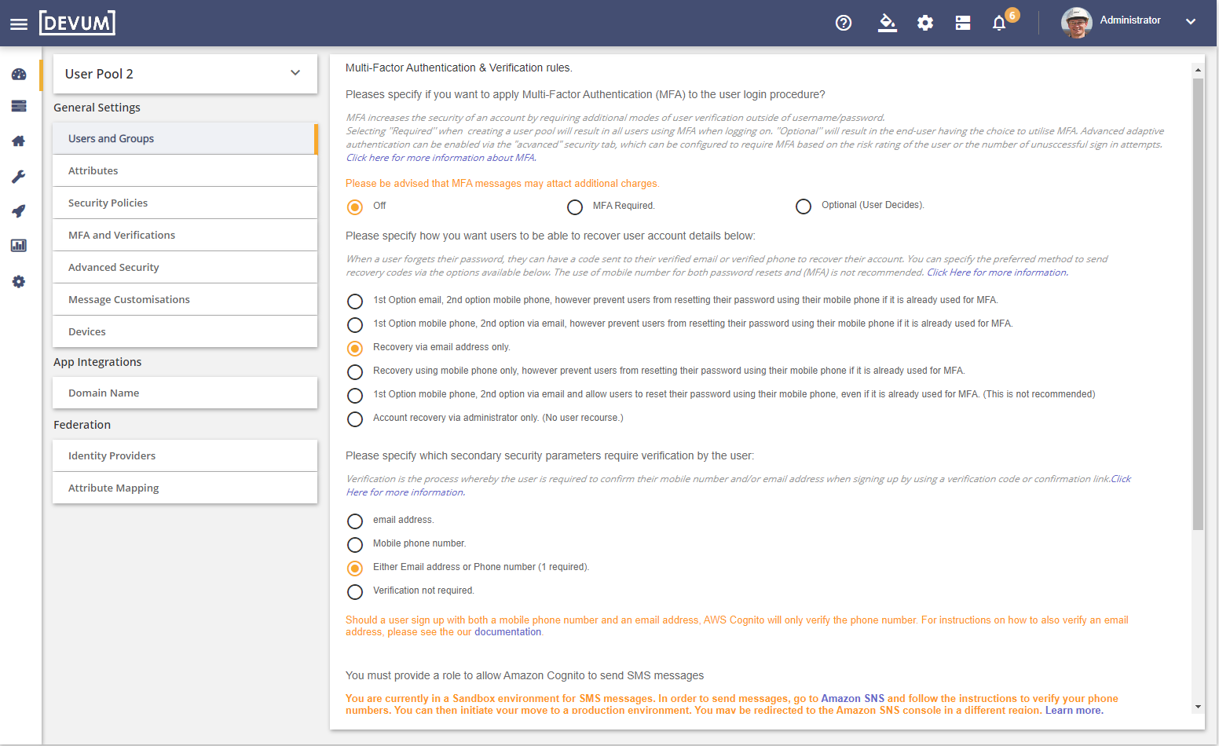Open Domain Name under App Integrations
1219x746 pixels.
(185, 393)
